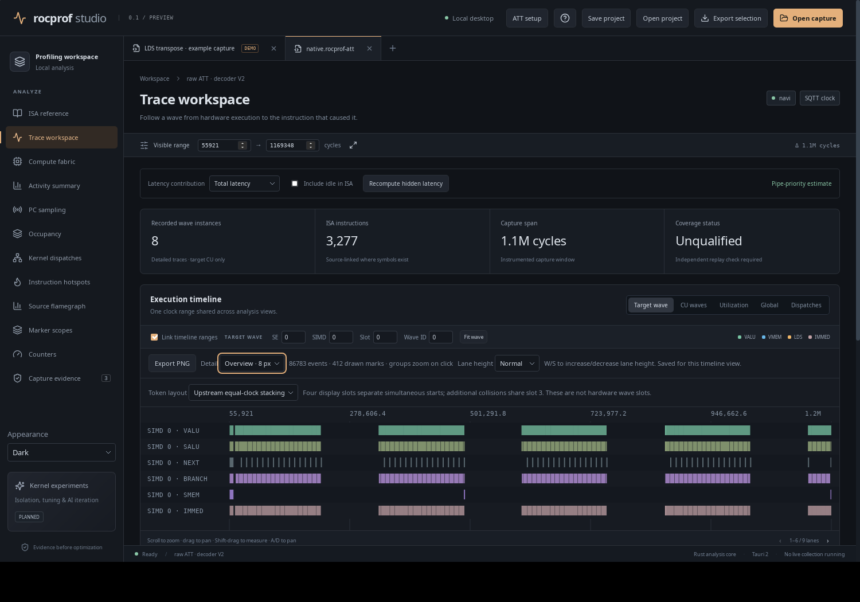Viewport: 860px width, 602px height.
Task: Switch to Utilization tab
Action: pos(733,305)
